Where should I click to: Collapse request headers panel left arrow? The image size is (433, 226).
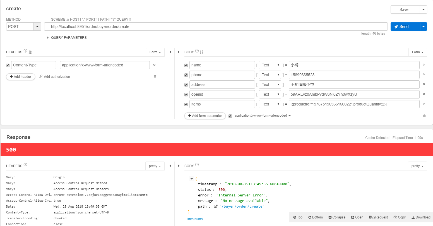(x=170, y=52)
